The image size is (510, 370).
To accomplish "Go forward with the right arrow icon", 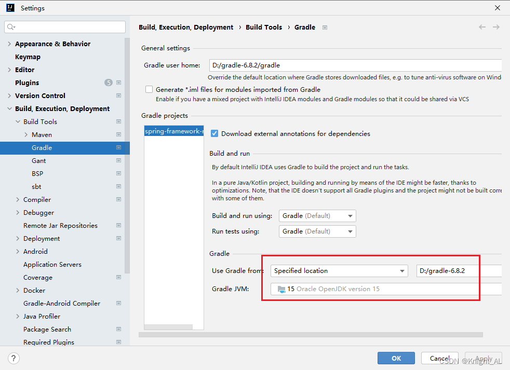I will tap(496, 27).
